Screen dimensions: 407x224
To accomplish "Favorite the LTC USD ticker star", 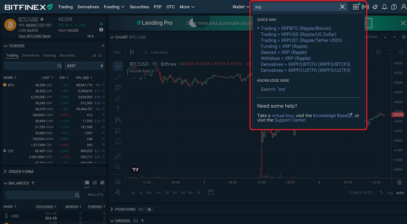I will [x=103, y=151].
